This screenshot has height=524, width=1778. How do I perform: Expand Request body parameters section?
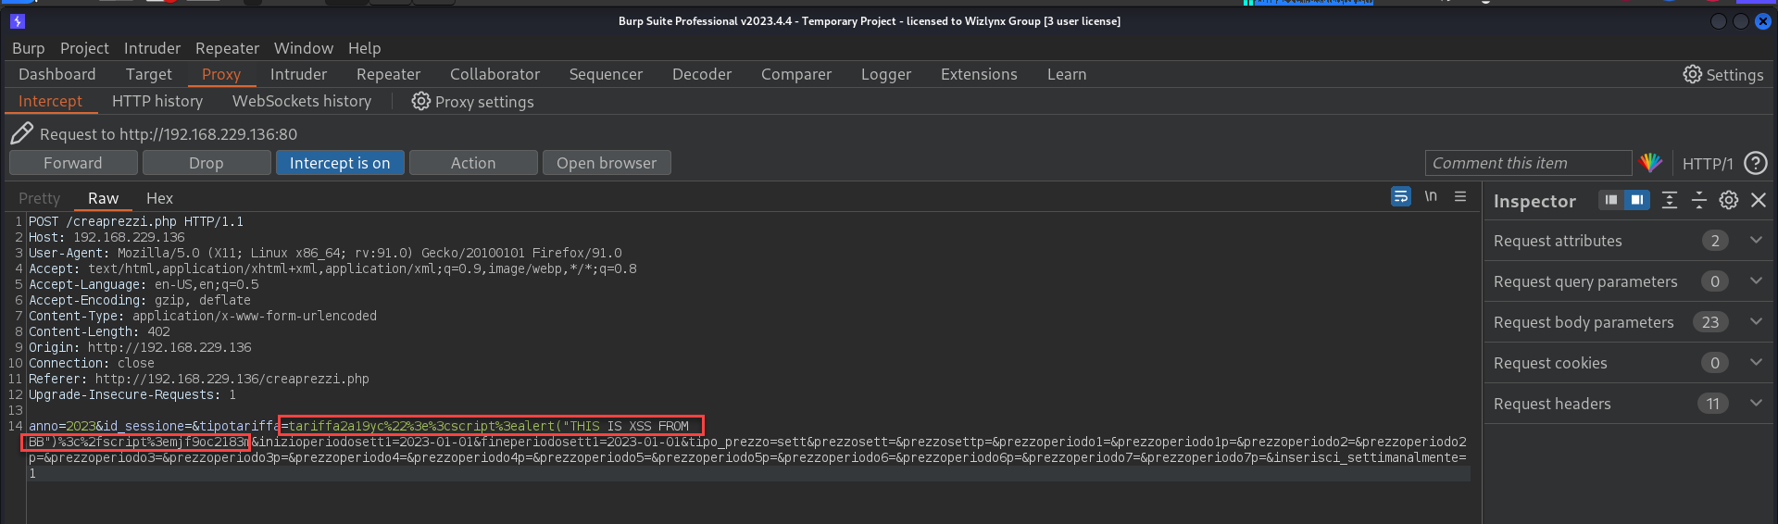[x=1756, y=321]
